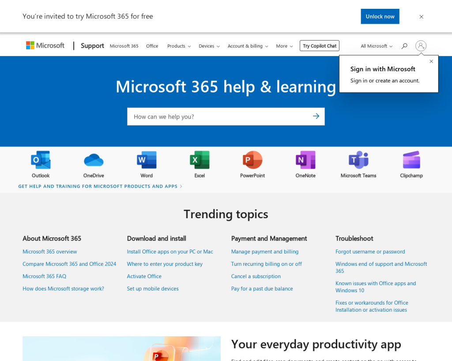
Task: Open Manage payment and billing link
Action: (x=265, y=252)
